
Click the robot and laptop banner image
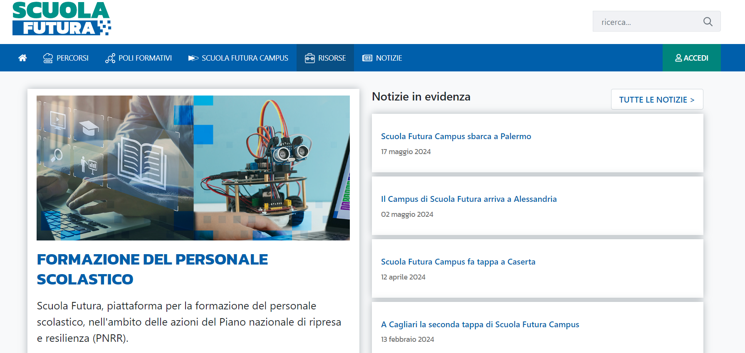(x=193, y=168)
